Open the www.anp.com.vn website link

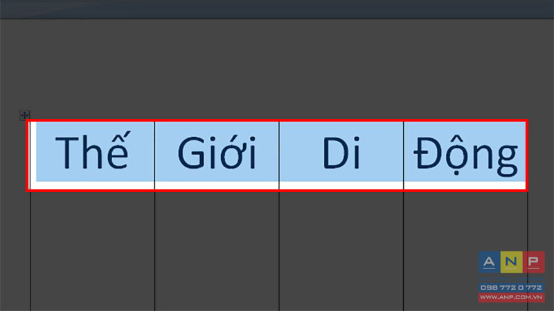coord(511,297)
